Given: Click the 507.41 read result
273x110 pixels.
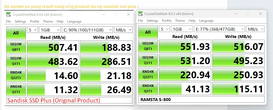Looking at the screenshot, I should pyautogui.click(x=53, y=47).
